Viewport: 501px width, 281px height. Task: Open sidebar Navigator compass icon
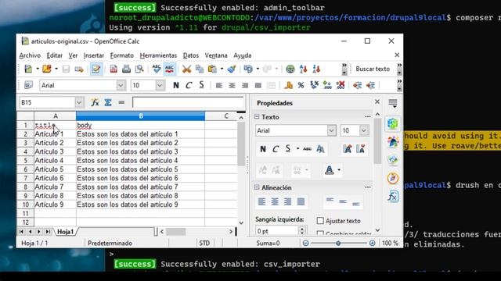pyautogui.click(x=393, y=178)
